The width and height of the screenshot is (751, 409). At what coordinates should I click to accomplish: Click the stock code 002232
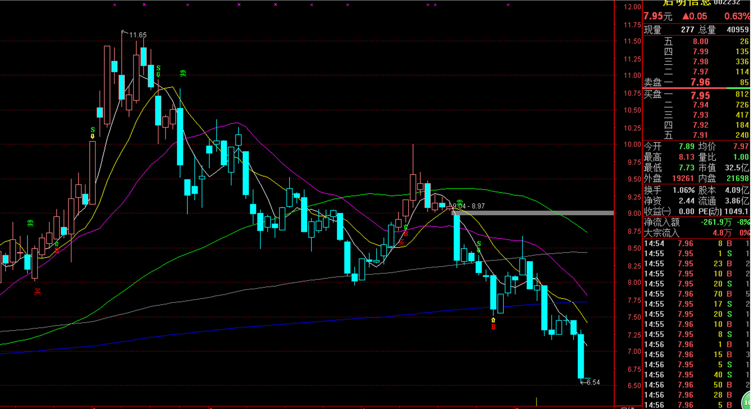tap(727, 2)
